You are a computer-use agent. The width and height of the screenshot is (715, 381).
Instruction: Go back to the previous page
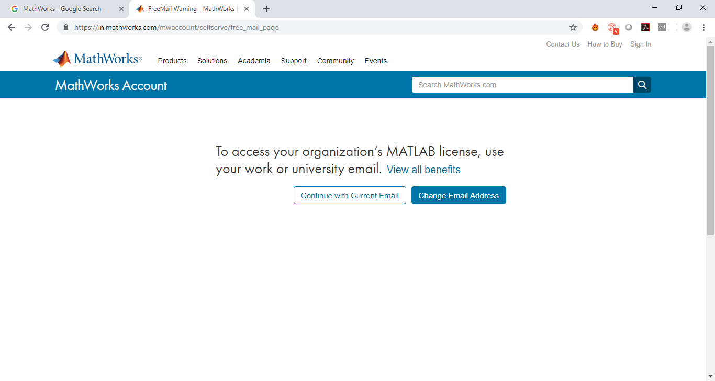pyautogui.click(x=12, y=27)
